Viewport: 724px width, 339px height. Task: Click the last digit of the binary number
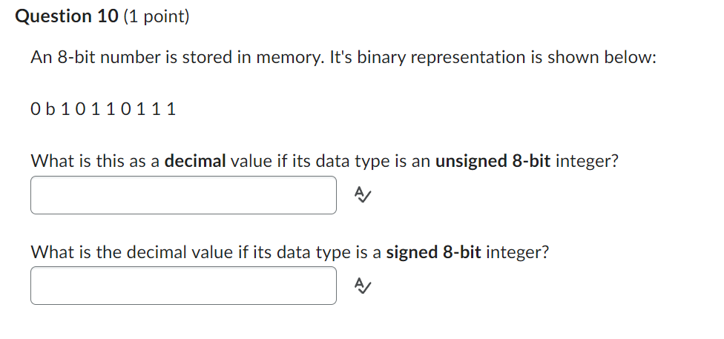[171, 110]
